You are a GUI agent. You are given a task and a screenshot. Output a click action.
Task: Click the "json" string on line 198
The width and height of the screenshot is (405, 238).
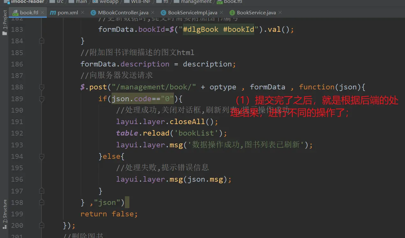(x=107, y=202)
